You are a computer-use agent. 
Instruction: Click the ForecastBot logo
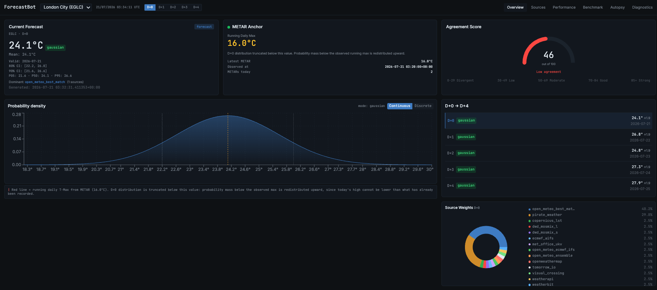pos(20,7)
